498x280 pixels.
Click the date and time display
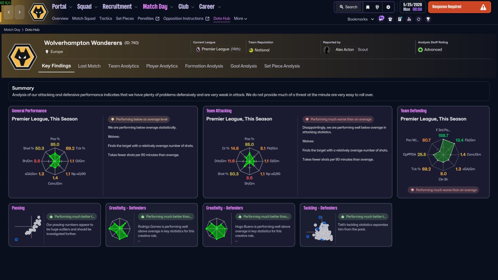[412, 7]
